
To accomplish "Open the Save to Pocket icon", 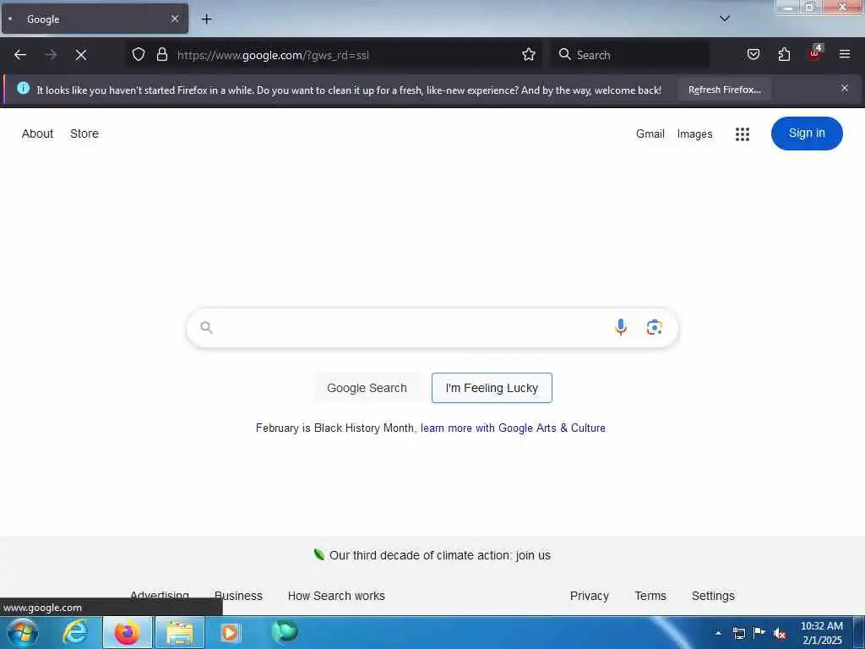I will [753, 55].
